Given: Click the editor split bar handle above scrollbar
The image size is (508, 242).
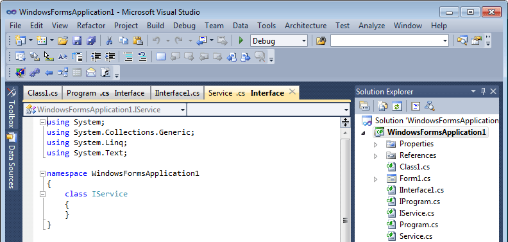Looking at the screenshot, I should (x=345, y=123).
